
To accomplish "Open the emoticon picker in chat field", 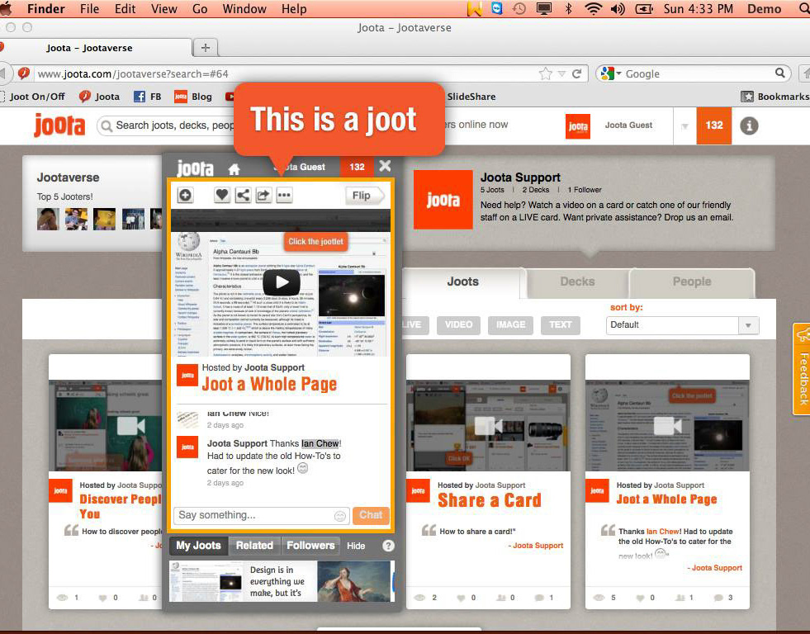I will 340,516.
